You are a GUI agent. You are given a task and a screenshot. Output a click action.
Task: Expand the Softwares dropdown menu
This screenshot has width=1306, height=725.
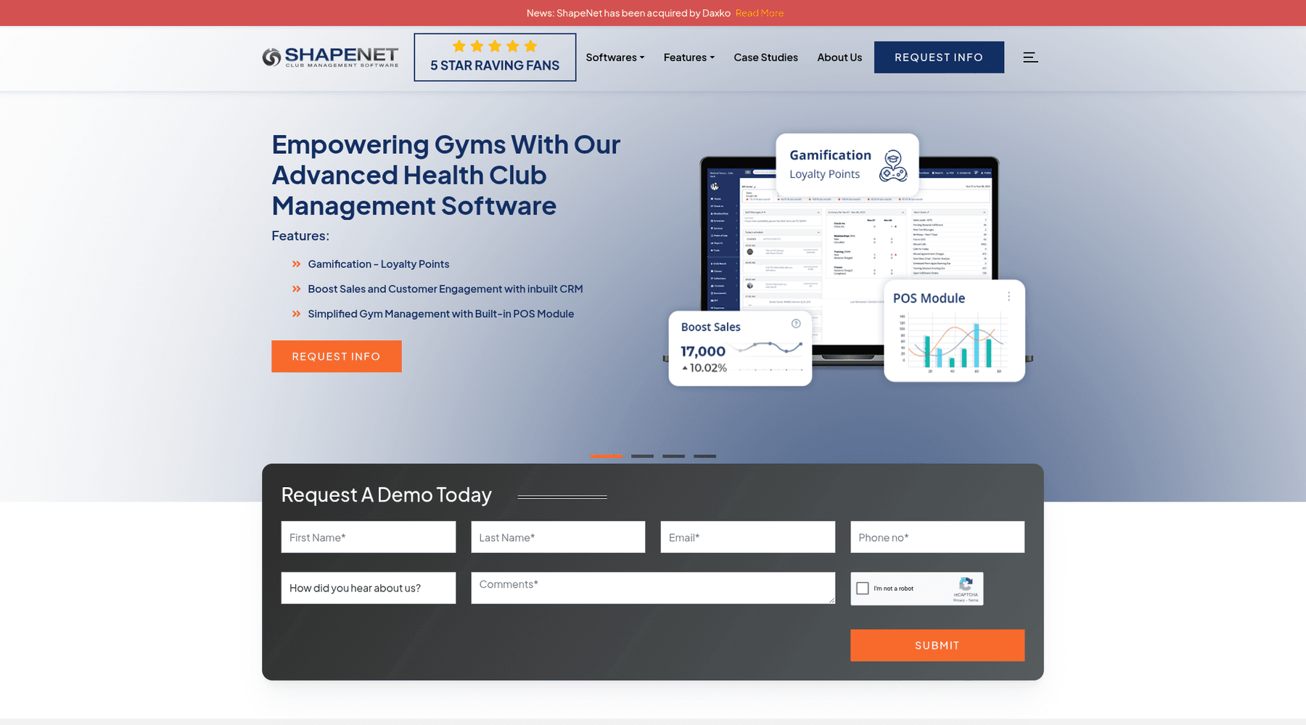[x=615, y=57]
